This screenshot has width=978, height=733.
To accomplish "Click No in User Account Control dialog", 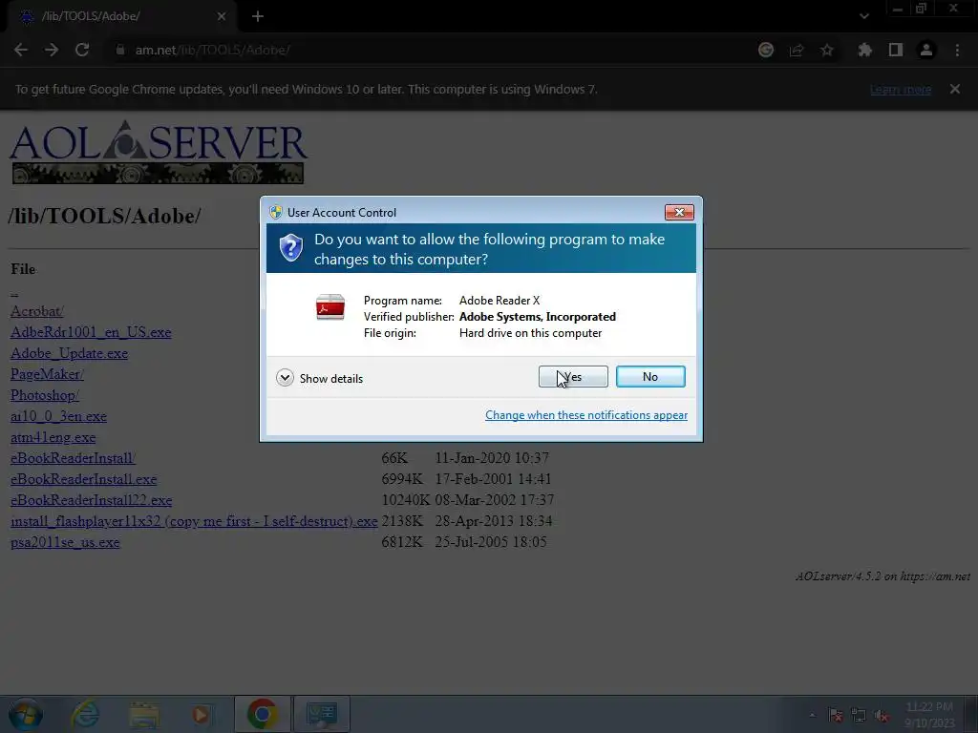I will 649,376.
